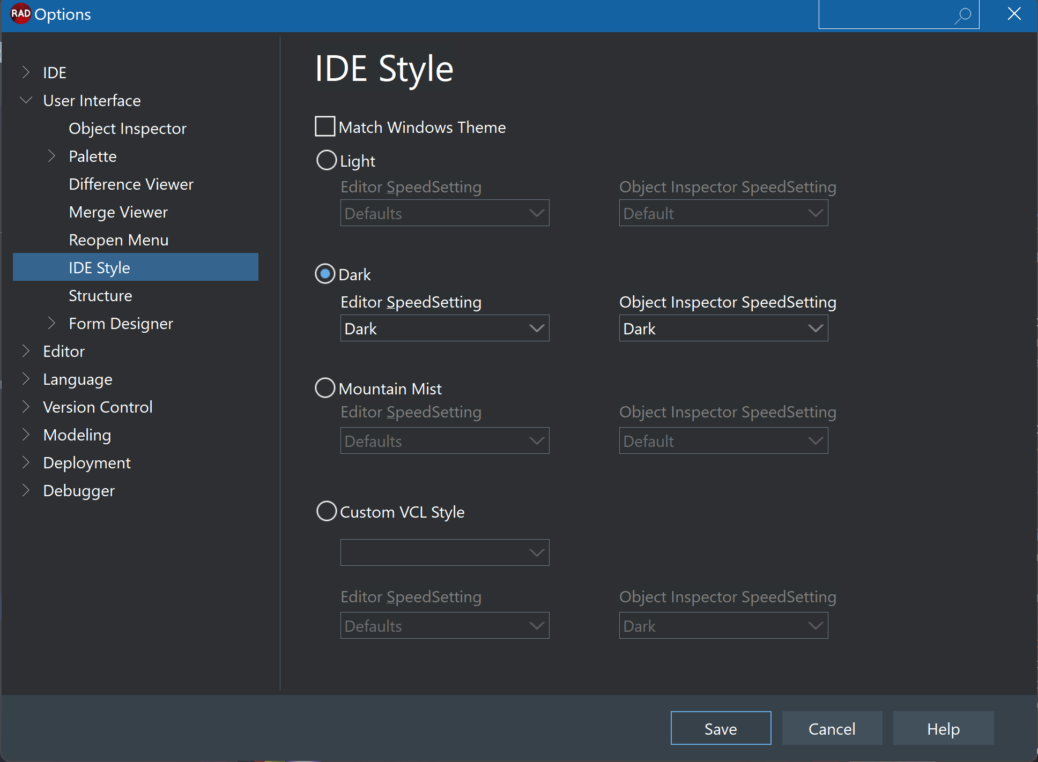Expand the Deployment tree node
Screen dimensions: 1038x762
pyautogui.click(x=25, y=462)
